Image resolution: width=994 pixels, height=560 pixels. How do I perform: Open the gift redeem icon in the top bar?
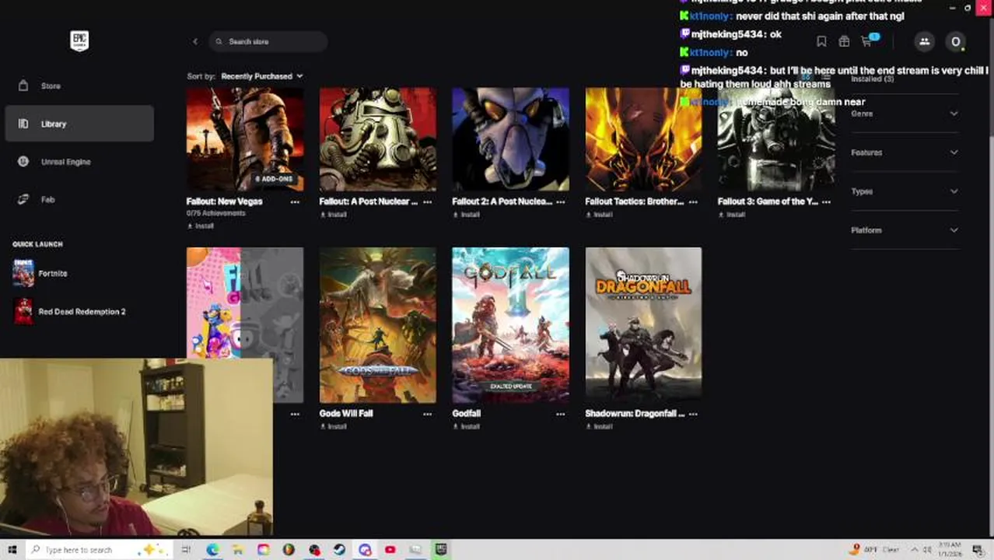click(x=844, y=41)
